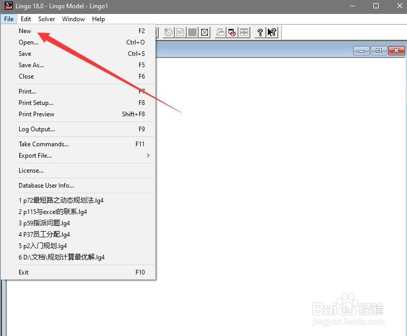
Task: Open the Window menu
Action: (73, 19)
